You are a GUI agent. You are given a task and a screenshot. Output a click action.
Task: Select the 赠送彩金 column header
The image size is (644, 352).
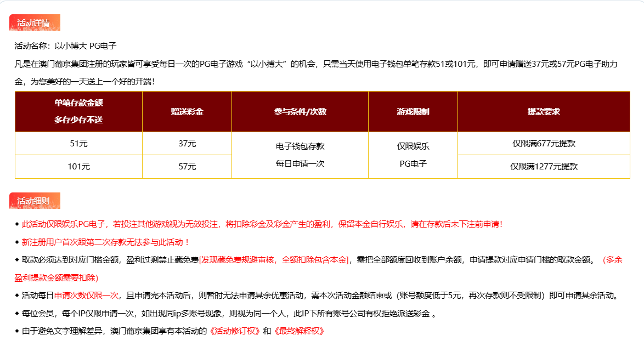point(187,111)
